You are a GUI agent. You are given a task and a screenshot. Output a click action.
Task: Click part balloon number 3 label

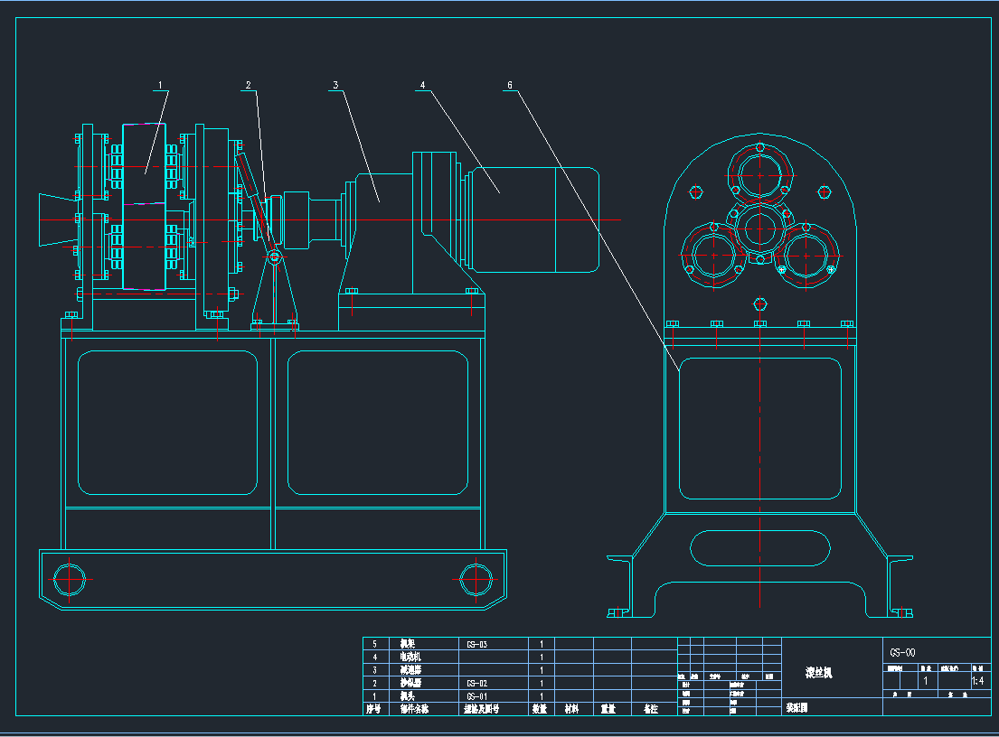(335, 86)
